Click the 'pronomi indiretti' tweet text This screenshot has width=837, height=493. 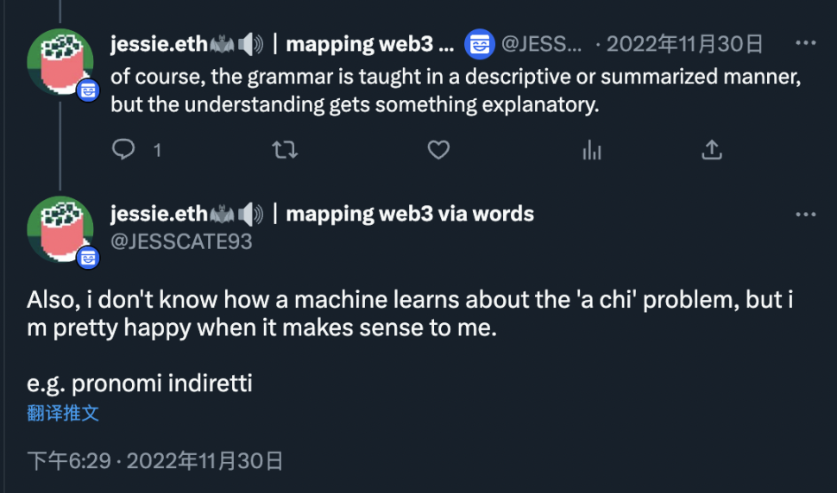(x=140, y=383)
